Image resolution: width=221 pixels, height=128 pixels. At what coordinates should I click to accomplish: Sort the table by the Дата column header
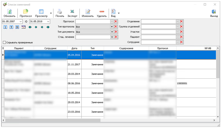(x=74, y=48)
